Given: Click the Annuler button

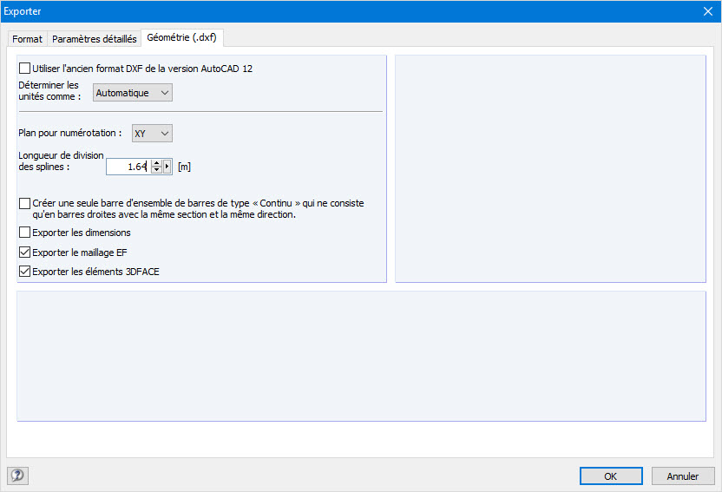Looking at the screenshot, I should [683, 476].
